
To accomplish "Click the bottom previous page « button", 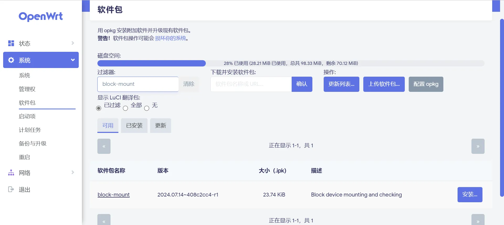I will pyautogui.click(x=104, y=220).
